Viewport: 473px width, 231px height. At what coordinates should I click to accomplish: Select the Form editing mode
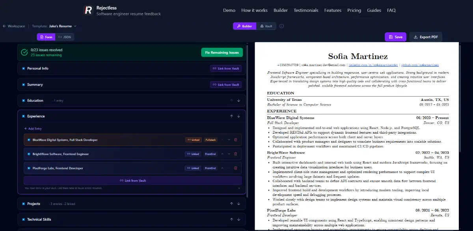[x=46, y=37]
